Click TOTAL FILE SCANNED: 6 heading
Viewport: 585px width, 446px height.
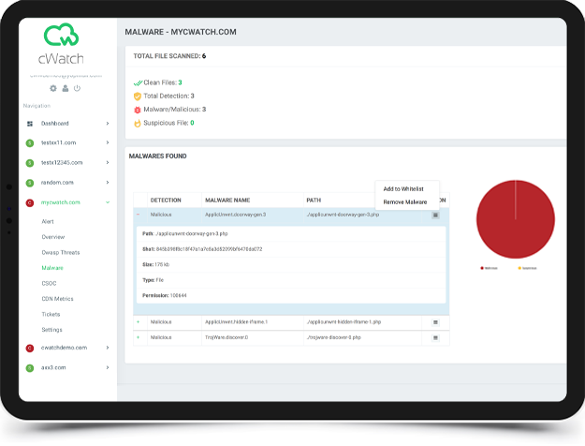[169, 56]
